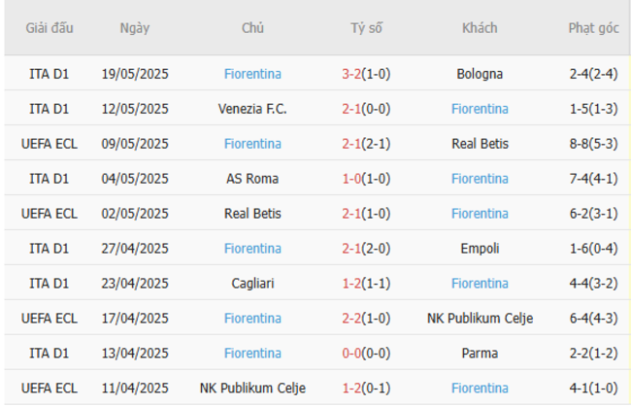Image resolution: width=631 pixels, height=407 pixels.
Task: Open the Parma team link
Action: [x=480, y=354]
